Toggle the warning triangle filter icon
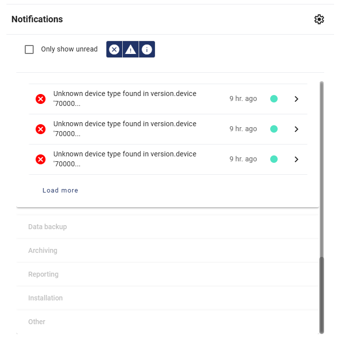The width and height of the screenshot is (340, 340). point(131,49)
